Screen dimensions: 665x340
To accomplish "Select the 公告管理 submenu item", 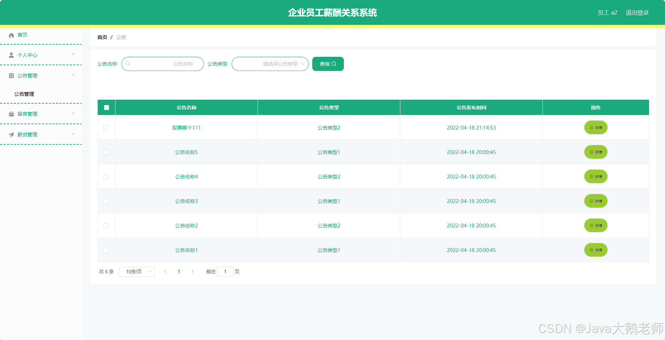I will click(24, 94).
